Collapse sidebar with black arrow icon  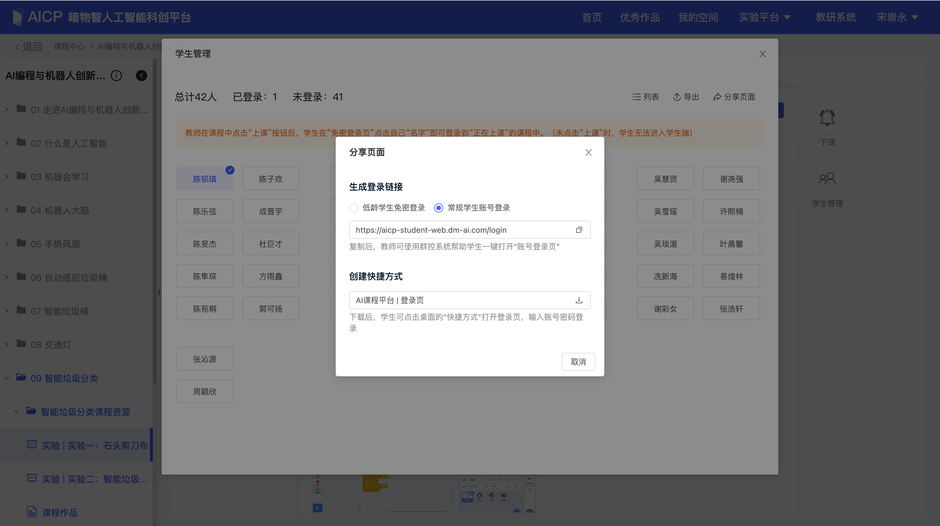[142, 76]
